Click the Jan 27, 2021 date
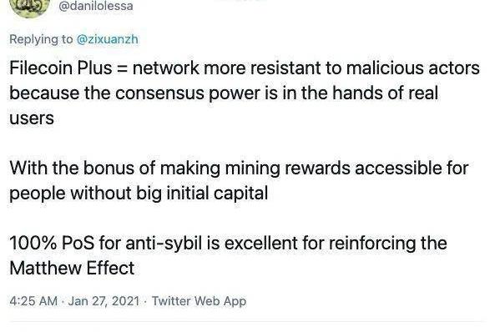Screen dimensions: 490x332 coord(104,301)
